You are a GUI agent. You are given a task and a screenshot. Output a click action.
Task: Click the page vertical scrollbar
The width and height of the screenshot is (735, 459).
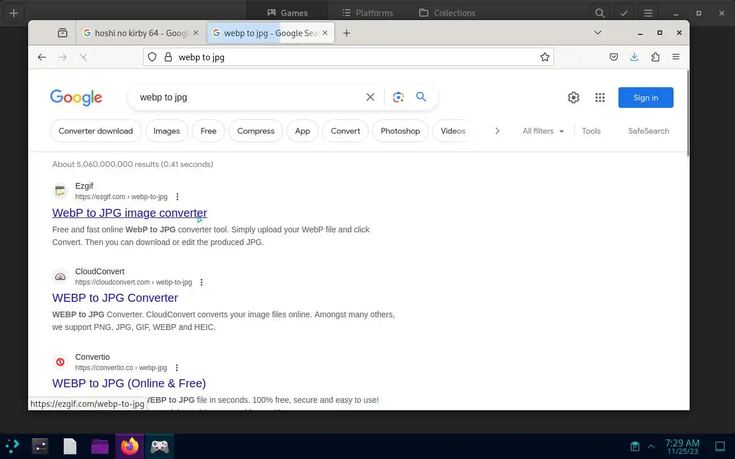pyautogui.click(x=687, y=114)
